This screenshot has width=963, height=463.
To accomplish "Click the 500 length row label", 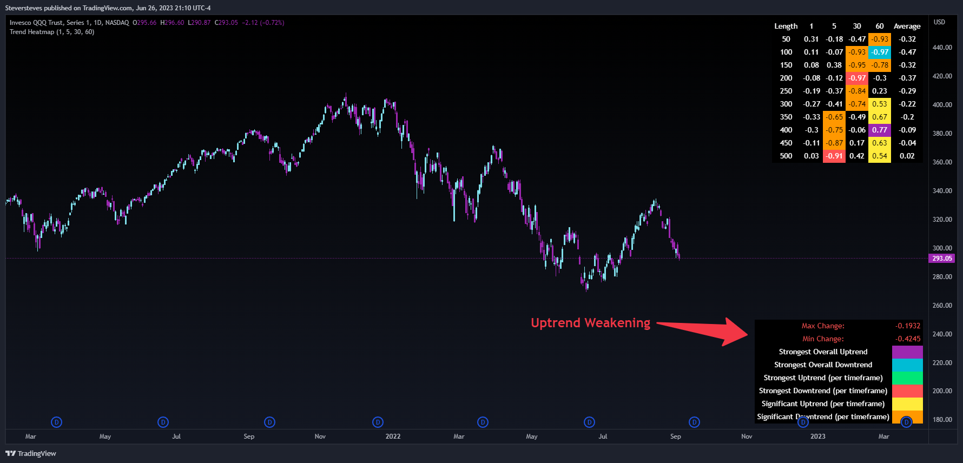I will coord(786,156).
